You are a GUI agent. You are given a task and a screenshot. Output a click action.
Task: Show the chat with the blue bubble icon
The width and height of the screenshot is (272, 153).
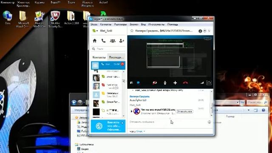pos(138,83)
